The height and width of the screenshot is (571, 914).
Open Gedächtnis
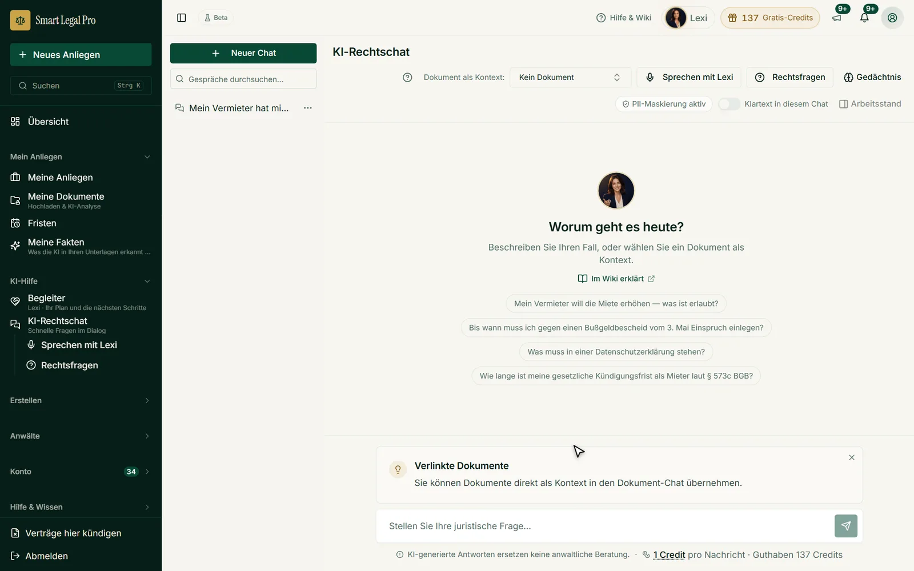(x=872, y=77)
